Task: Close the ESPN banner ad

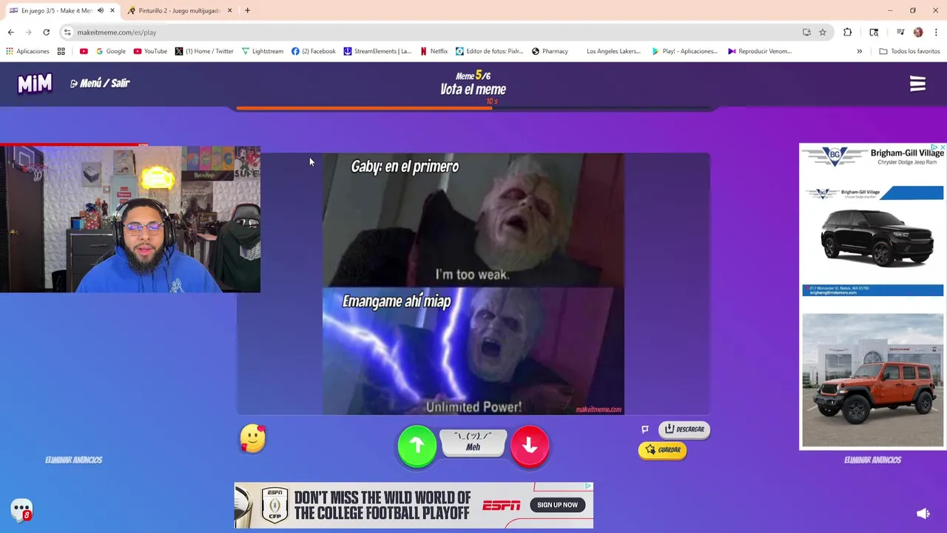Action: pyautogui.click(x=588, y=486)
